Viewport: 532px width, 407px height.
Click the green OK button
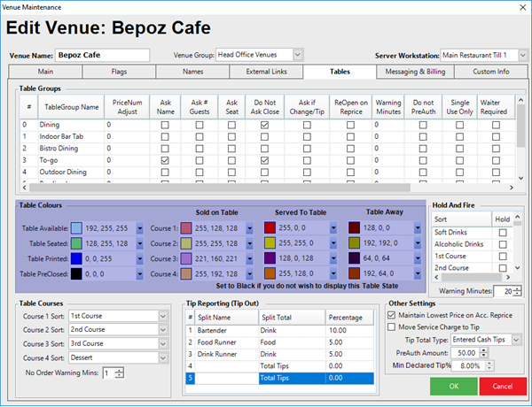click(x=454, y=387)
